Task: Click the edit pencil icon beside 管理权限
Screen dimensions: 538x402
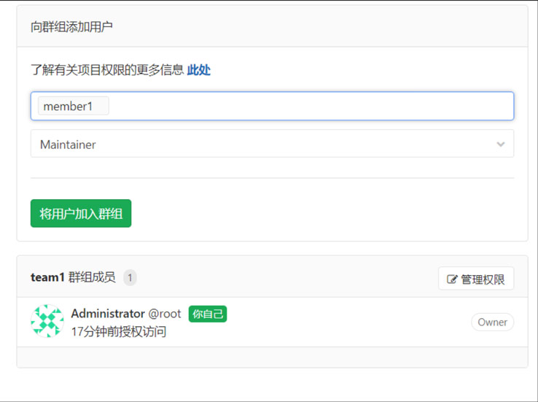Action: pyautogui.click(x=452, y=279)
